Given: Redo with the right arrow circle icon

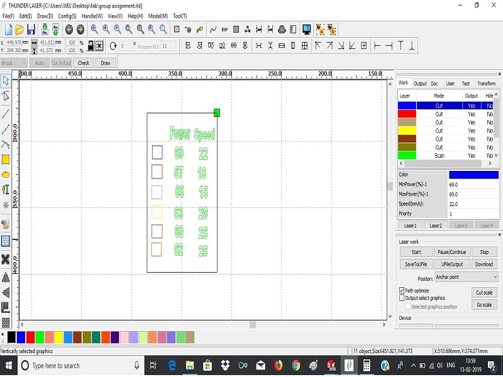Looking at the screenshot, I should coord(80,30).
